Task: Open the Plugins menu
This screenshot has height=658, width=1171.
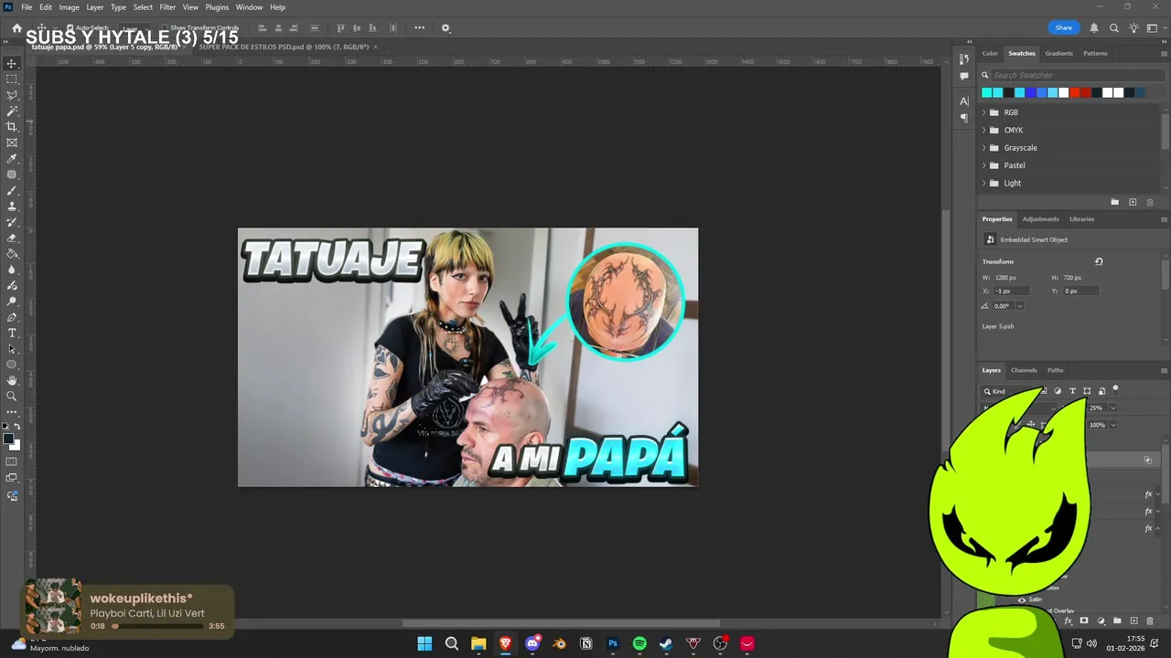Action: click(x=217, y=7)
